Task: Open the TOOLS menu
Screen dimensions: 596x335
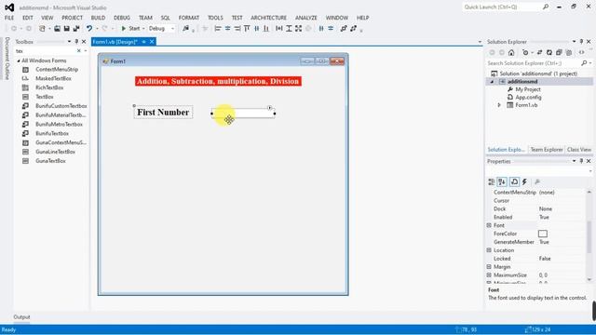Action: click(215, 18)
